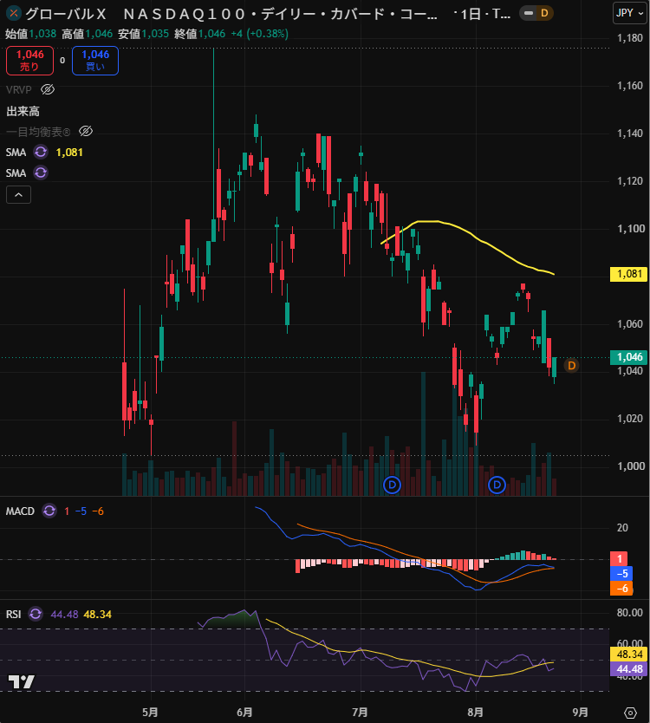
Task: Click the TradingView logo
Action: 21,681
